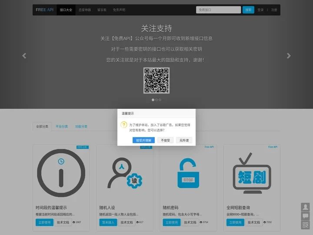Click the eye view-count icon beside 617
313x235 pixels.
pyautogui.click(x=137, y=222)
